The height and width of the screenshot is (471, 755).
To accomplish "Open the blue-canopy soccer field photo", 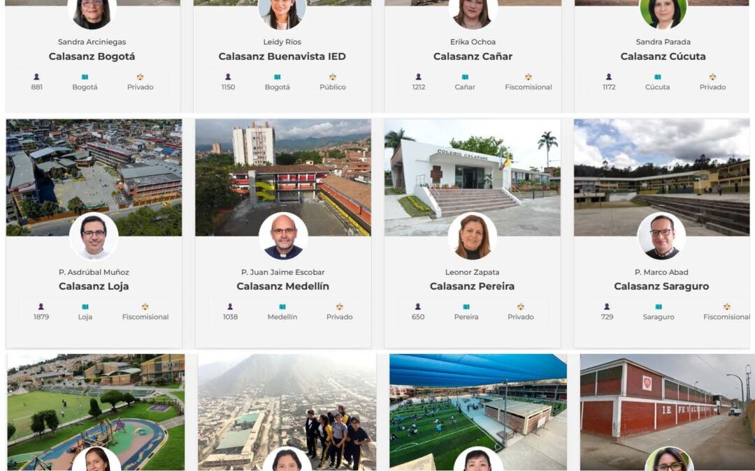I will [477, 412].
